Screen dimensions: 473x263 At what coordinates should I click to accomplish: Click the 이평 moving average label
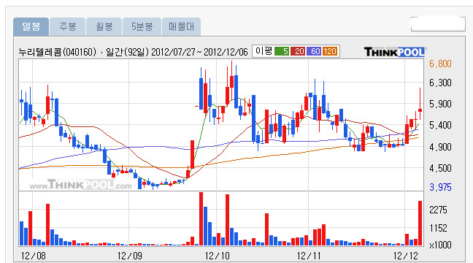tap(264, 51)
